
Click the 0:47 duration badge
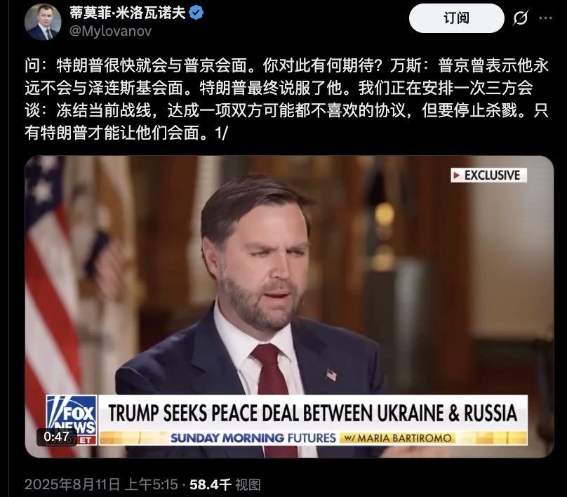pos(56,437)
